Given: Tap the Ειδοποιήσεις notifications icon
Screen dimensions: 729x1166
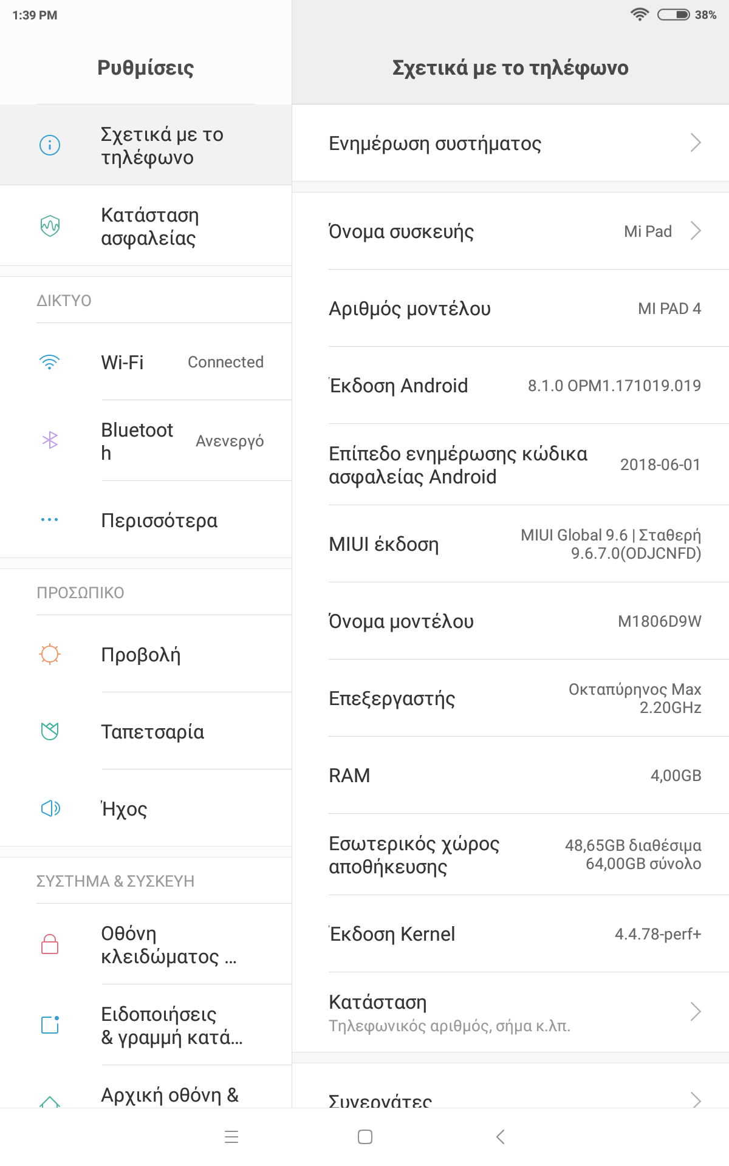Looking at the screenshot, I should (x=50, y=1025).
